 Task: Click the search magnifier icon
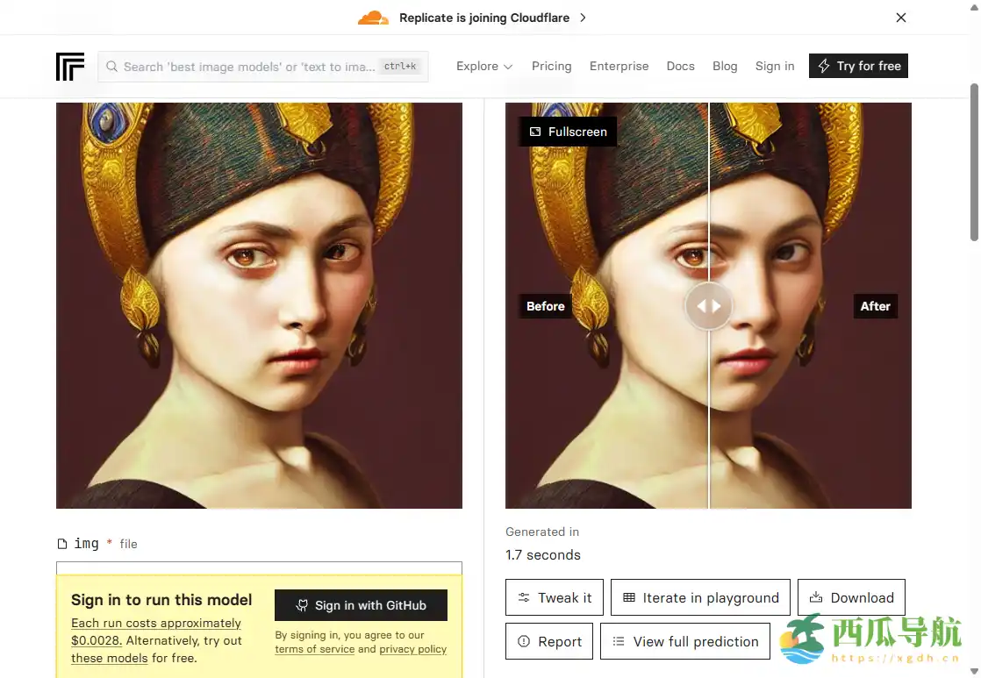pyautogui.click(x=112, y=67)
